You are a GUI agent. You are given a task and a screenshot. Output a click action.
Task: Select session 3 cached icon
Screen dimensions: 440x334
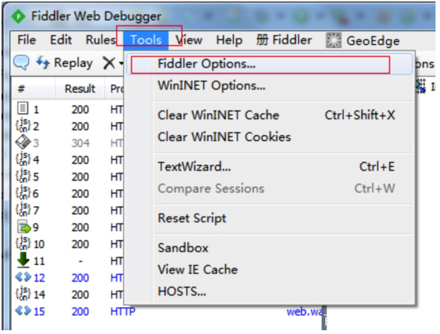click(22, 142)
